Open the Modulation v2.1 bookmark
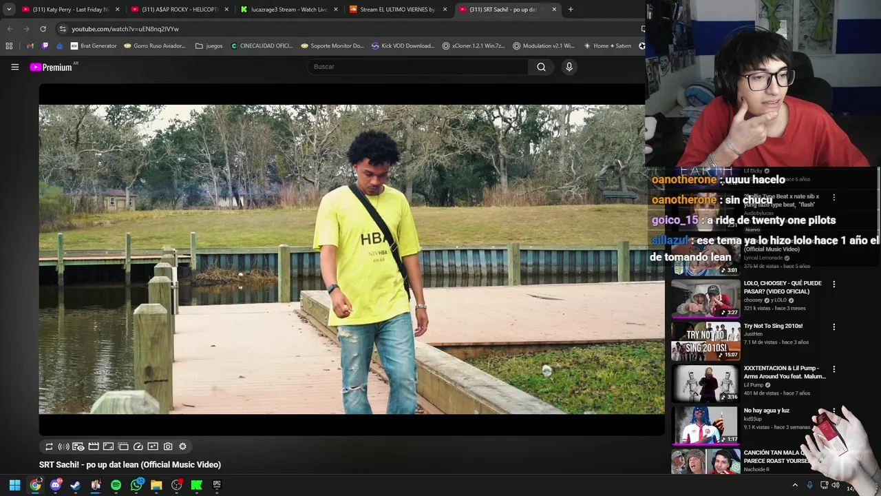Screen dimensions: 881x496 tap(544, 46)
